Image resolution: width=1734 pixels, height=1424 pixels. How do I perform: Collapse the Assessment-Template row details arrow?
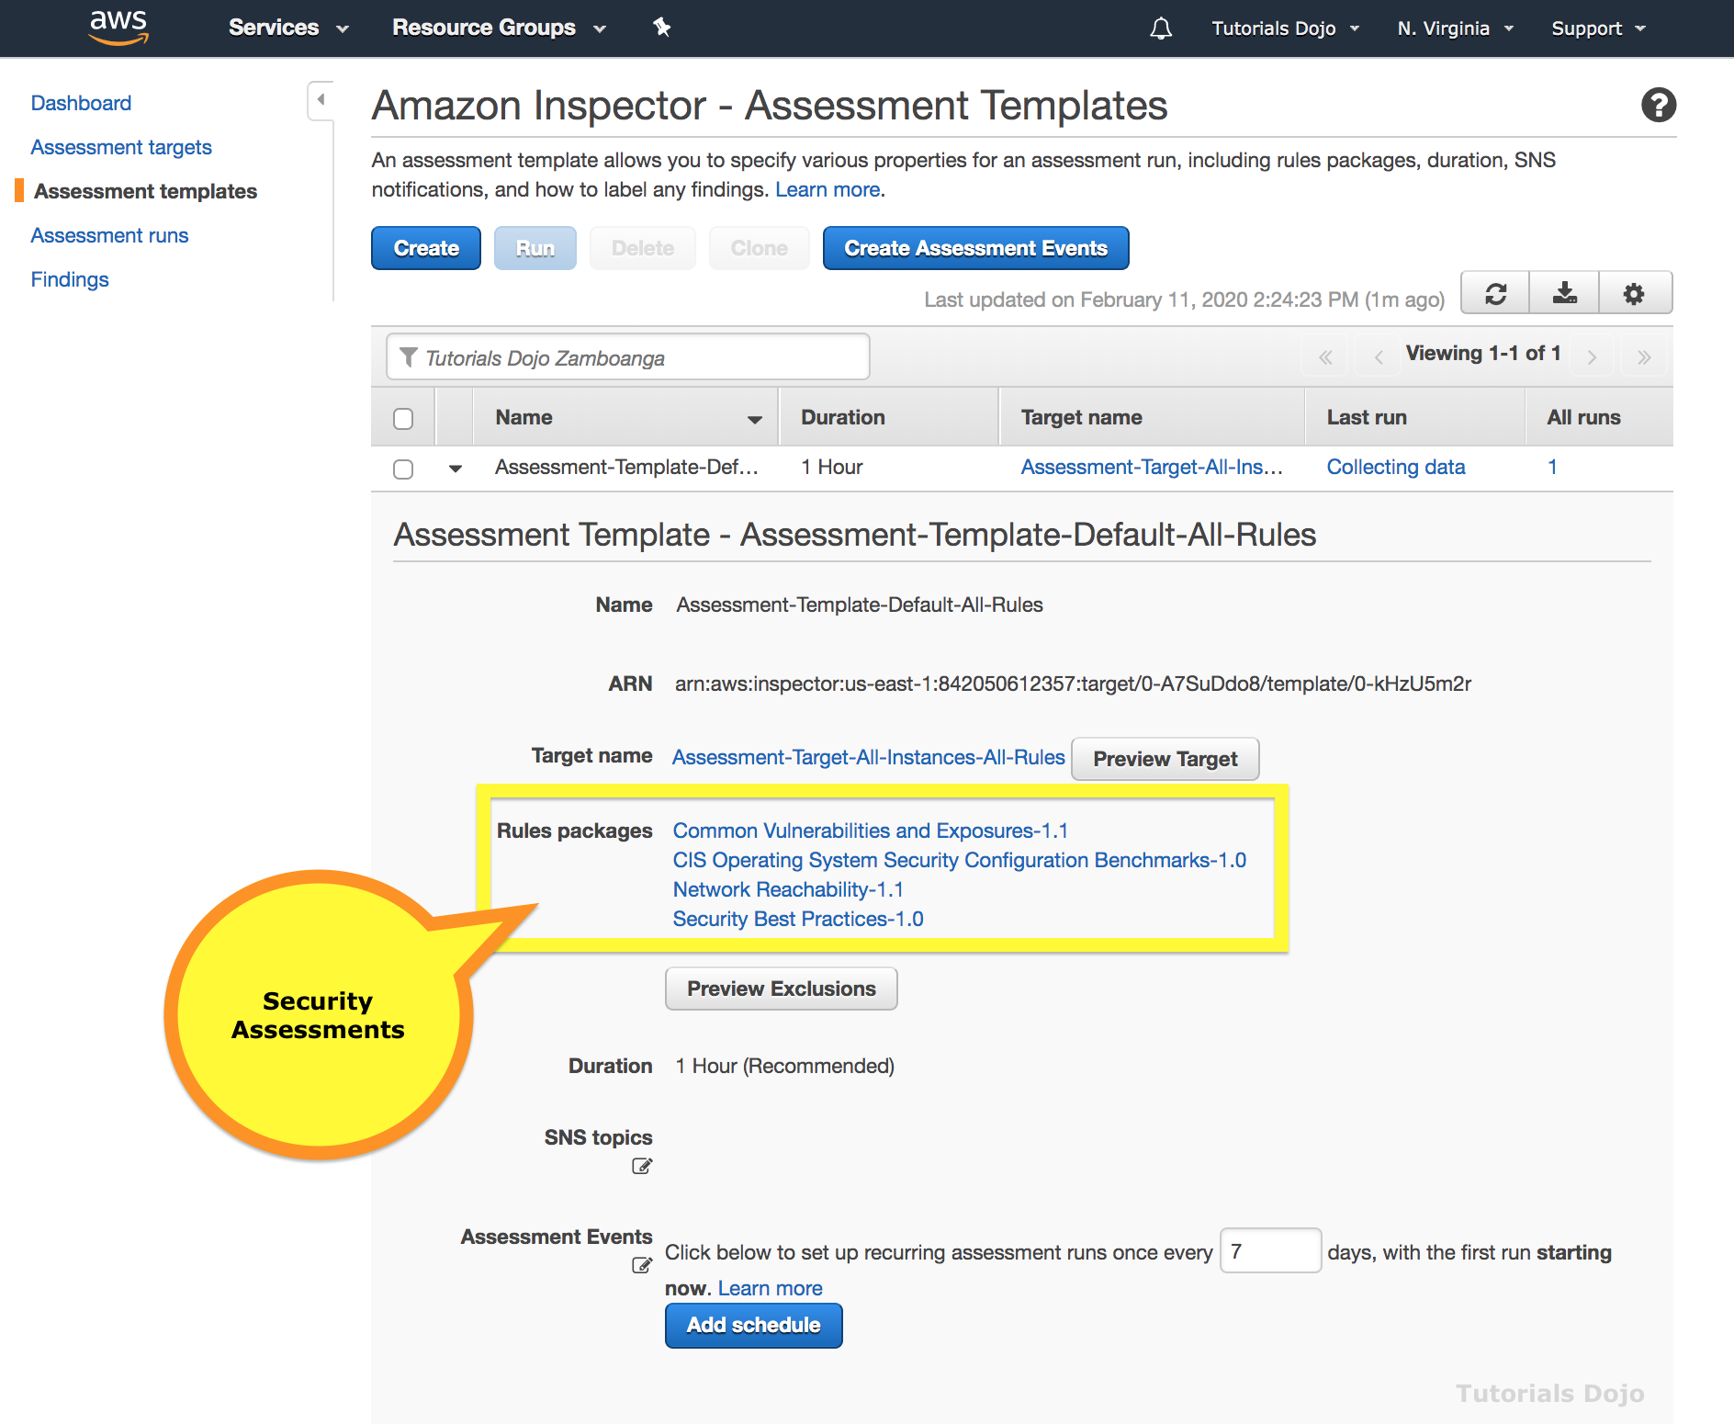(456, 469)
